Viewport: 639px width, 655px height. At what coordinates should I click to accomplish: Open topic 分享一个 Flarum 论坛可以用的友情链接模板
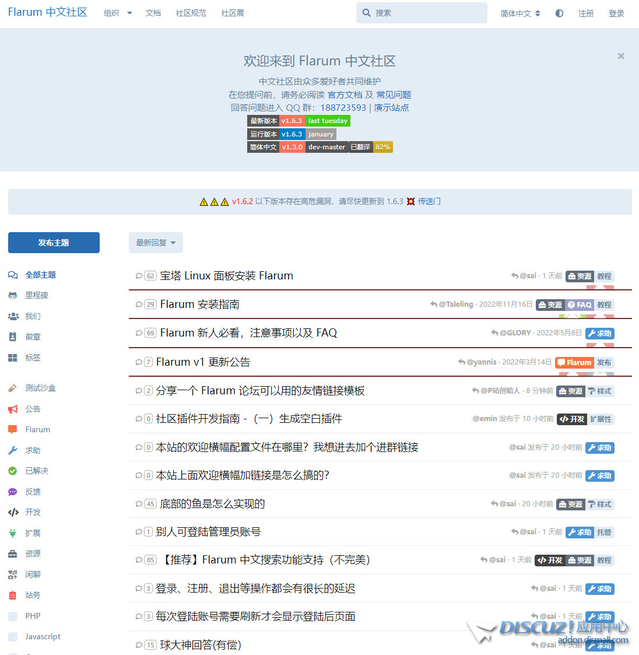[x=260, y=391]
